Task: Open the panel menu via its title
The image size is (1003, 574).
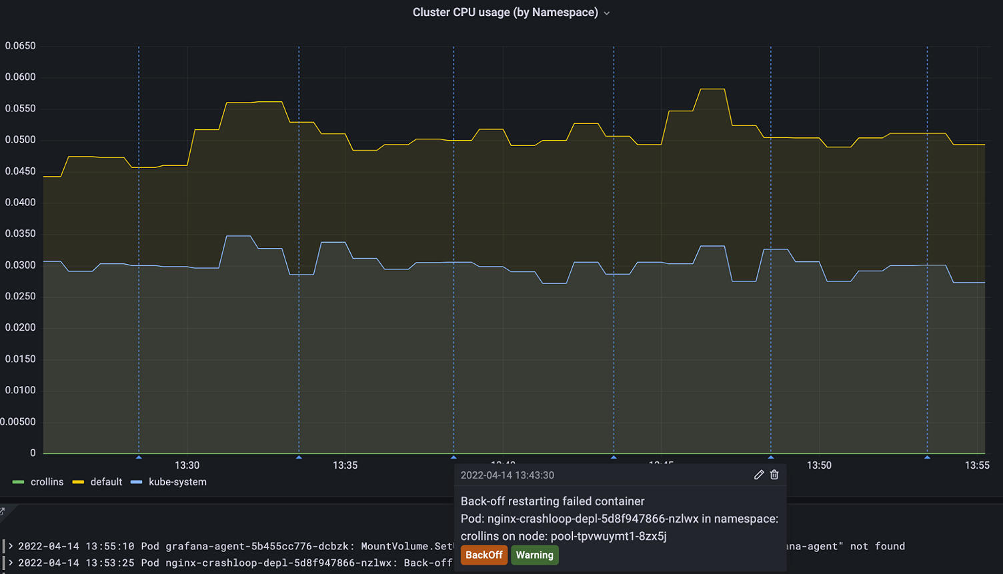Action: click(x=505, y=12)
